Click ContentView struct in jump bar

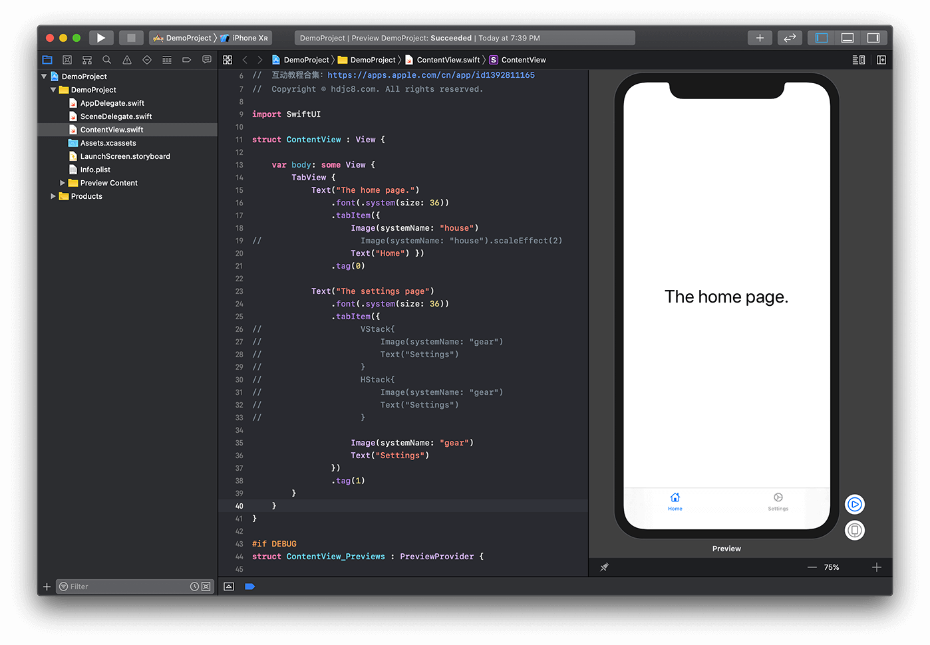click(518, 60)
